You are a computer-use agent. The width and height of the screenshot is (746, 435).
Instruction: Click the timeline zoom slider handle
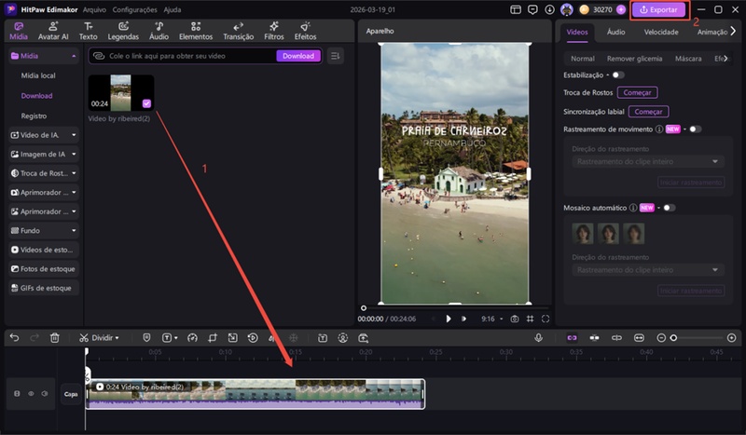click(x=673, y=337)
